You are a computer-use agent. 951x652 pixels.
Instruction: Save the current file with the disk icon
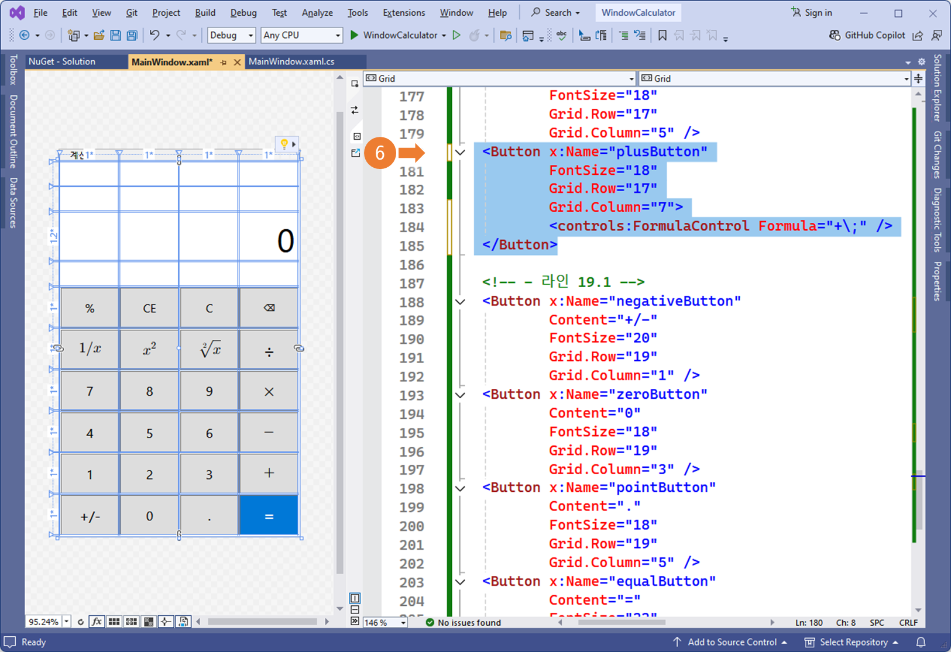click(115, 36)
